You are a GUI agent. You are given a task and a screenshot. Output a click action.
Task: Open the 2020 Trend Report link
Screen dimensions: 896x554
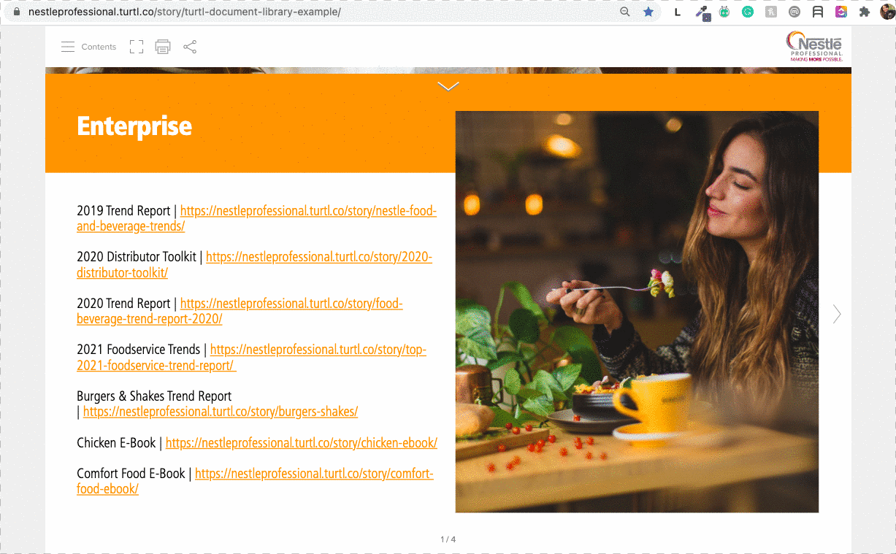point(240,311)
